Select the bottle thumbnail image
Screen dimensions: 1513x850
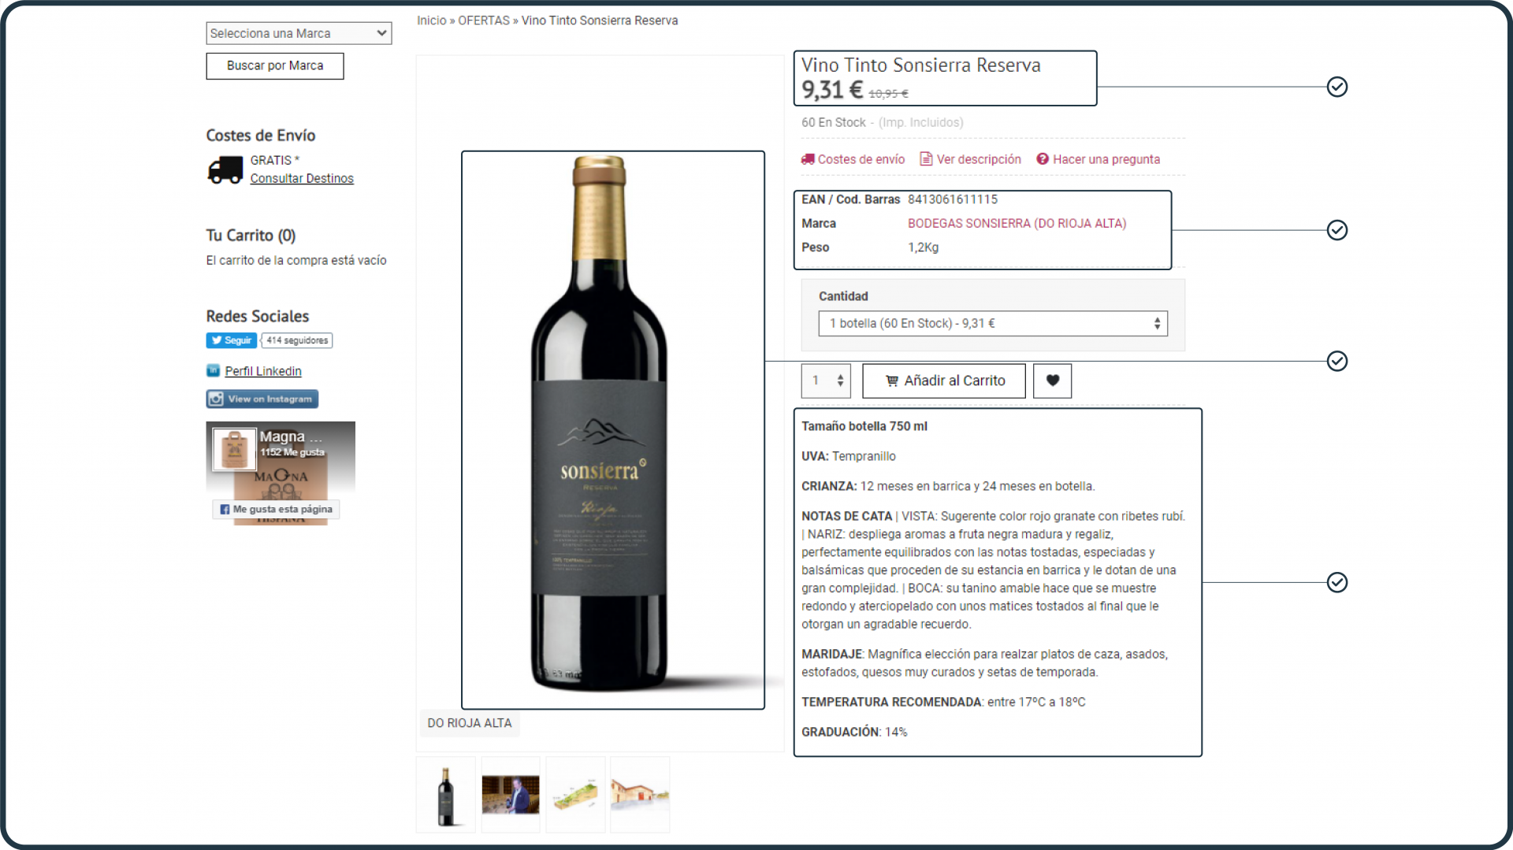point(446,795)
